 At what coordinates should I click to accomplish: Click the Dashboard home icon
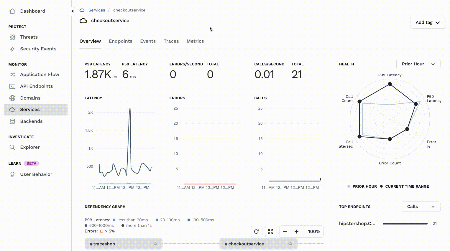click(12, 11)
